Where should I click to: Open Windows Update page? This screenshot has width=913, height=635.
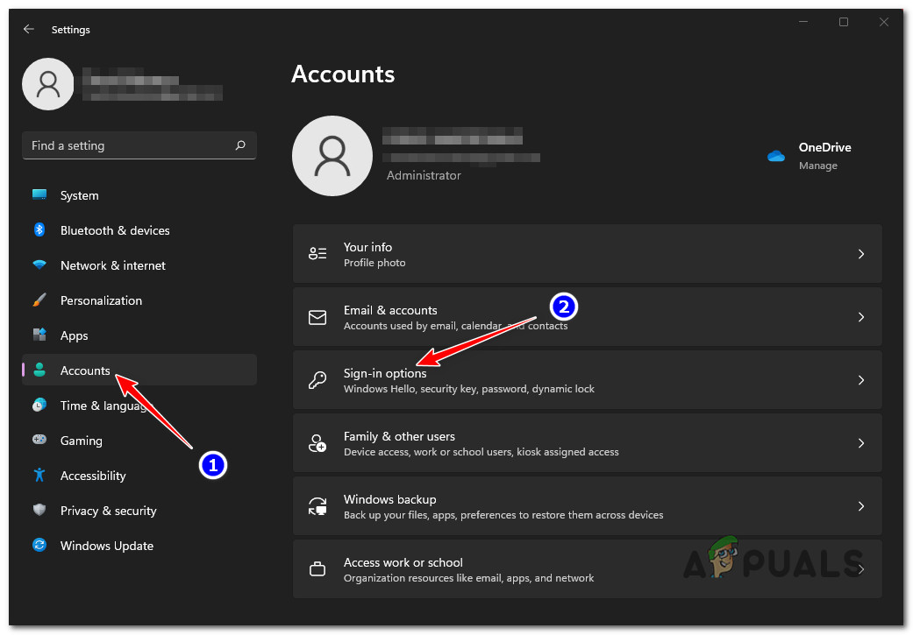(x=139, y=545)
